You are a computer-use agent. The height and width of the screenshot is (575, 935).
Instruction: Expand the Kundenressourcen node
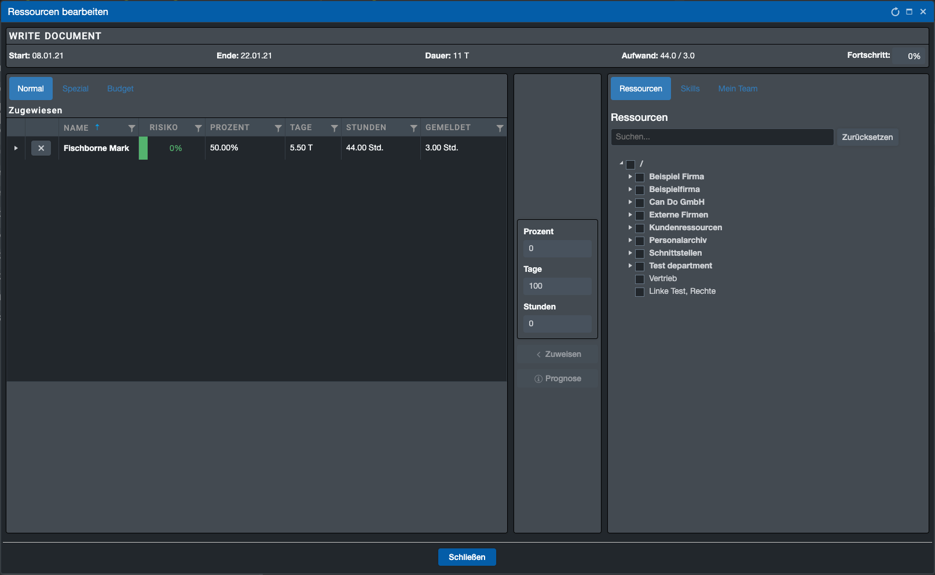pyautogui.click(x=630, y=227)
